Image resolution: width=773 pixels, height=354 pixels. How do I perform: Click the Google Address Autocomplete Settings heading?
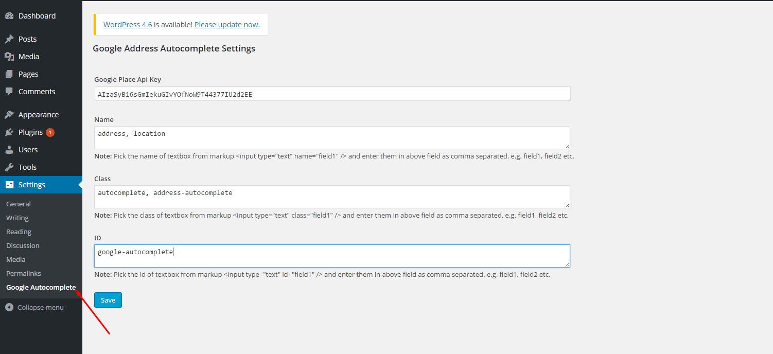click(x=174, y=48)
